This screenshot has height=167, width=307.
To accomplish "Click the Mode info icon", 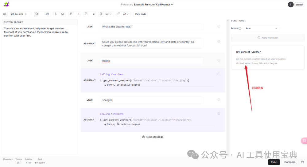I will tap(240, 28).
